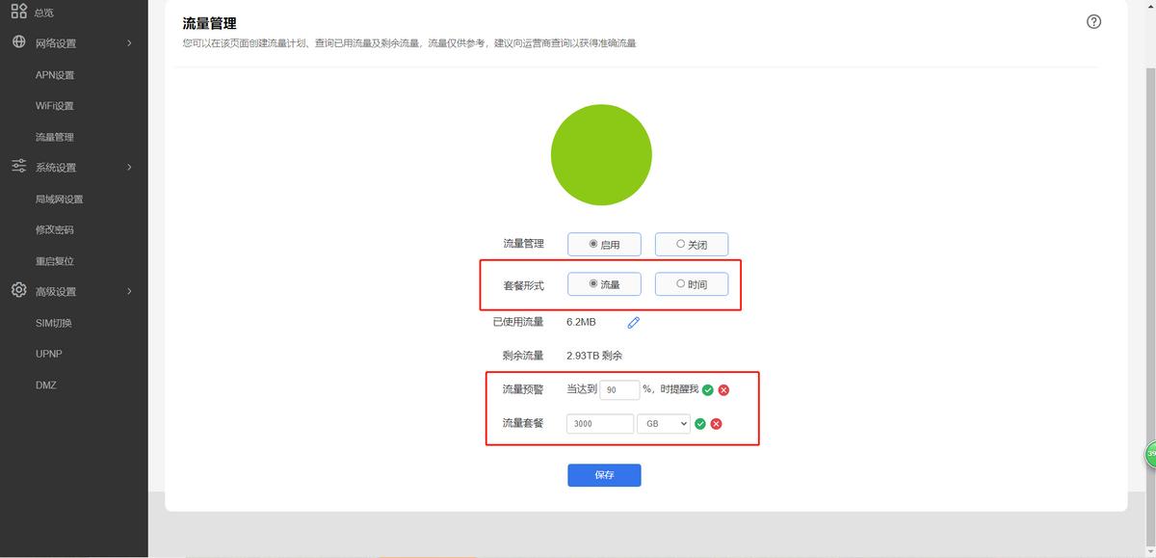
Task: Switch 套餐形式 to 时间
Action: point(681,283)
